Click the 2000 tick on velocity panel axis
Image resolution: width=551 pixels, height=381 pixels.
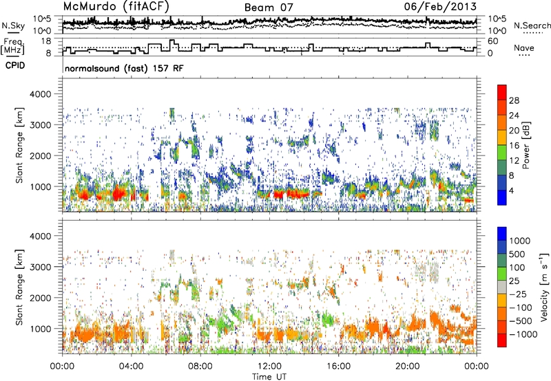[40, 298]
